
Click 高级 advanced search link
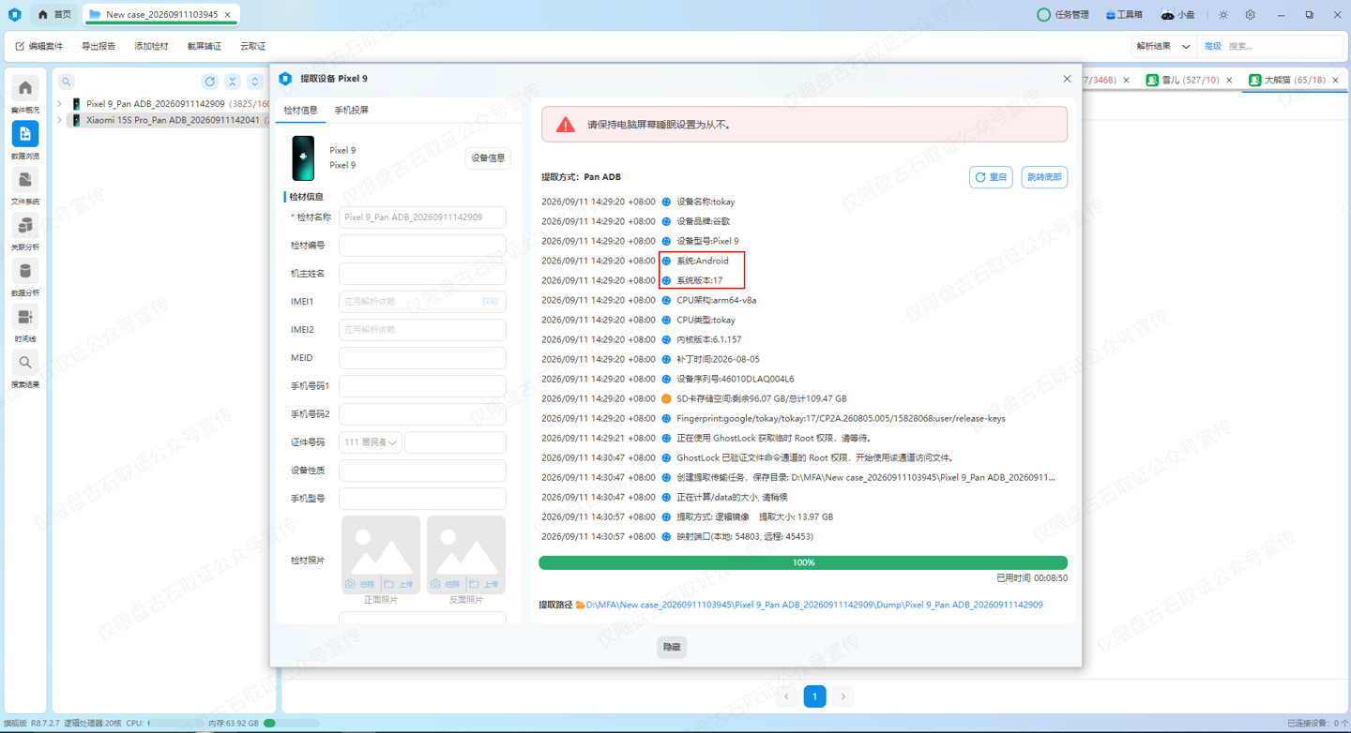coord(1213,46)
